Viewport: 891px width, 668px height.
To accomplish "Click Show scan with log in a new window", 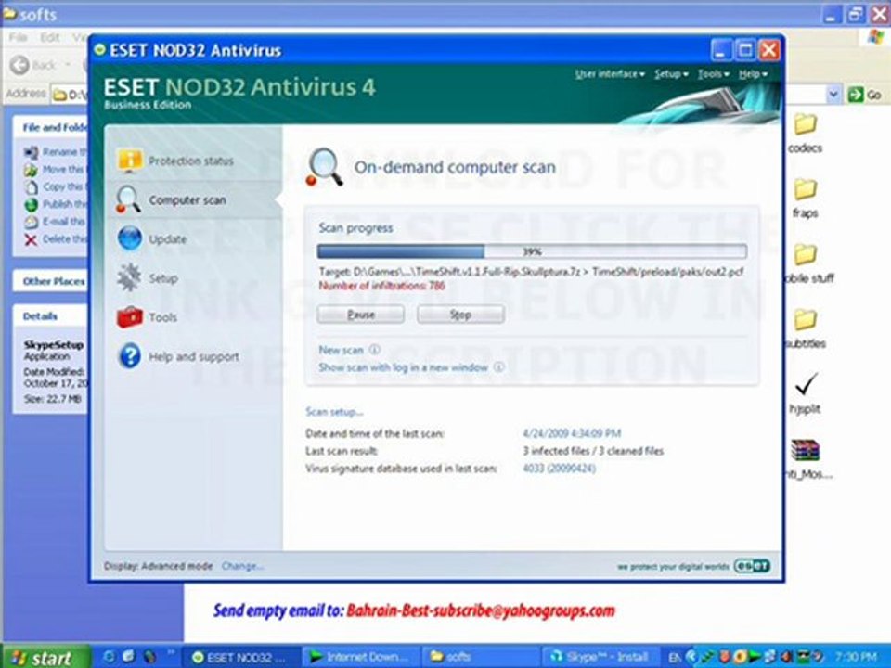I will pos(404,367).
